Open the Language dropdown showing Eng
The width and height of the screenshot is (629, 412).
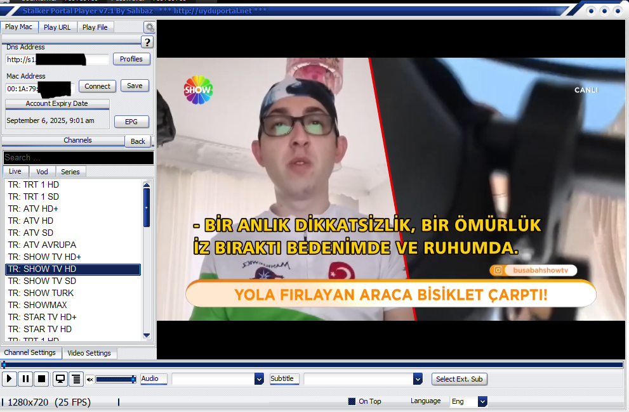pos(482,401)
